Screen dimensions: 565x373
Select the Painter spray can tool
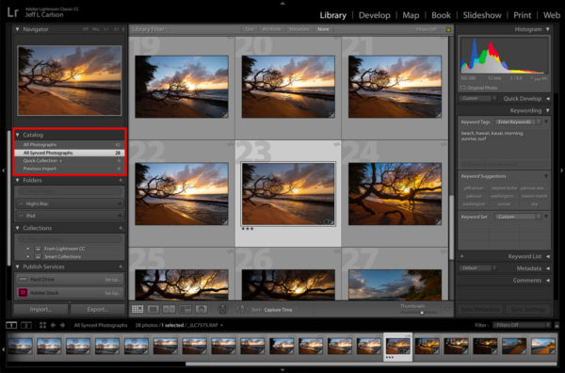click(x=222, y=309)
